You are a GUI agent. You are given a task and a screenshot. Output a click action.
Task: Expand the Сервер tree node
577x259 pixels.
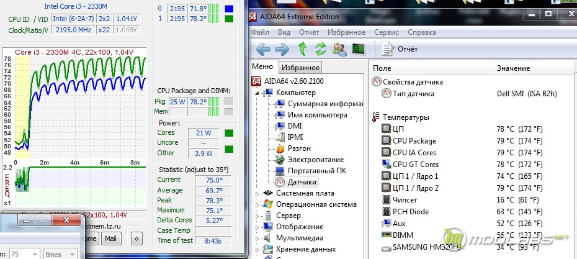257,216
